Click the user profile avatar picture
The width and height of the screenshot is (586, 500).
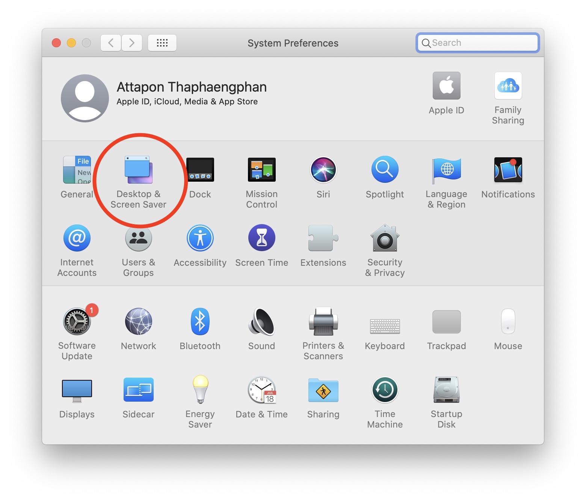(x=85, y=98)
